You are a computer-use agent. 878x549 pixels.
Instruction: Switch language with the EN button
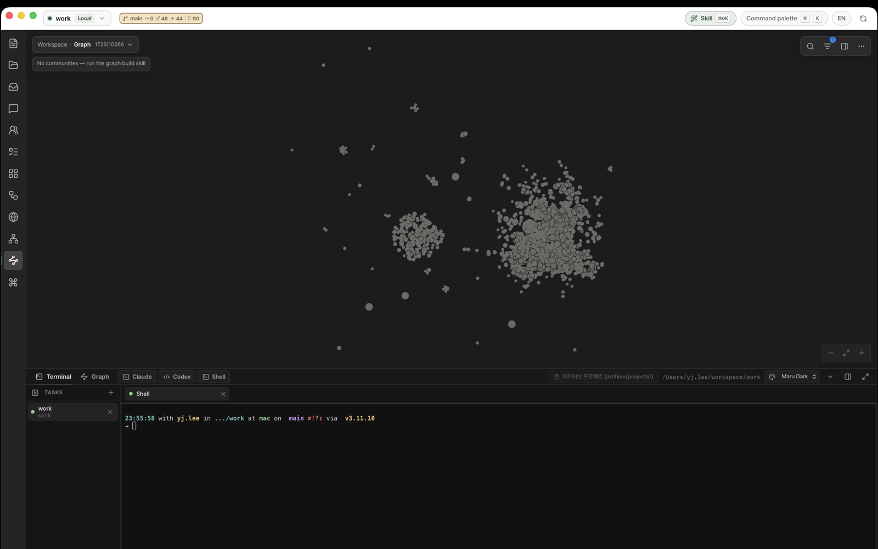(841, 18)
